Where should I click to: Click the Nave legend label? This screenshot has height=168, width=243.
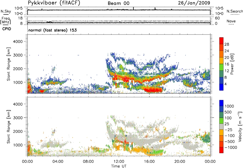(x=231, y=21)
